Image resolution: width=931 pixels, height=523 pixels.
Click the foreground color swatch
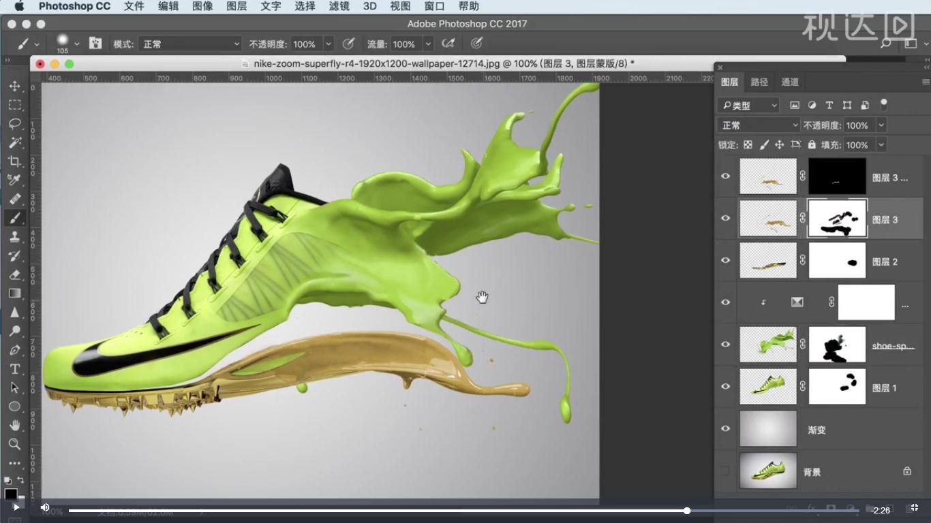[10, 494]
